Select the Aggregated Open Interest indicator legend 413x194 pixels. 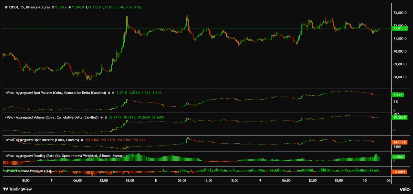pos(42,140)
